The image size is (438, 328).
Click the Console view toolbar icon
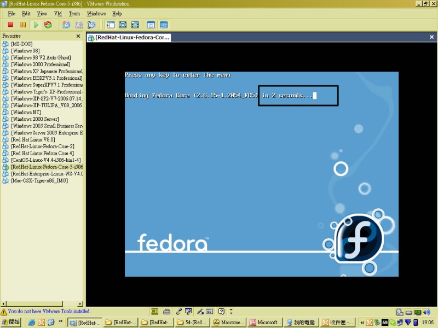164,25
